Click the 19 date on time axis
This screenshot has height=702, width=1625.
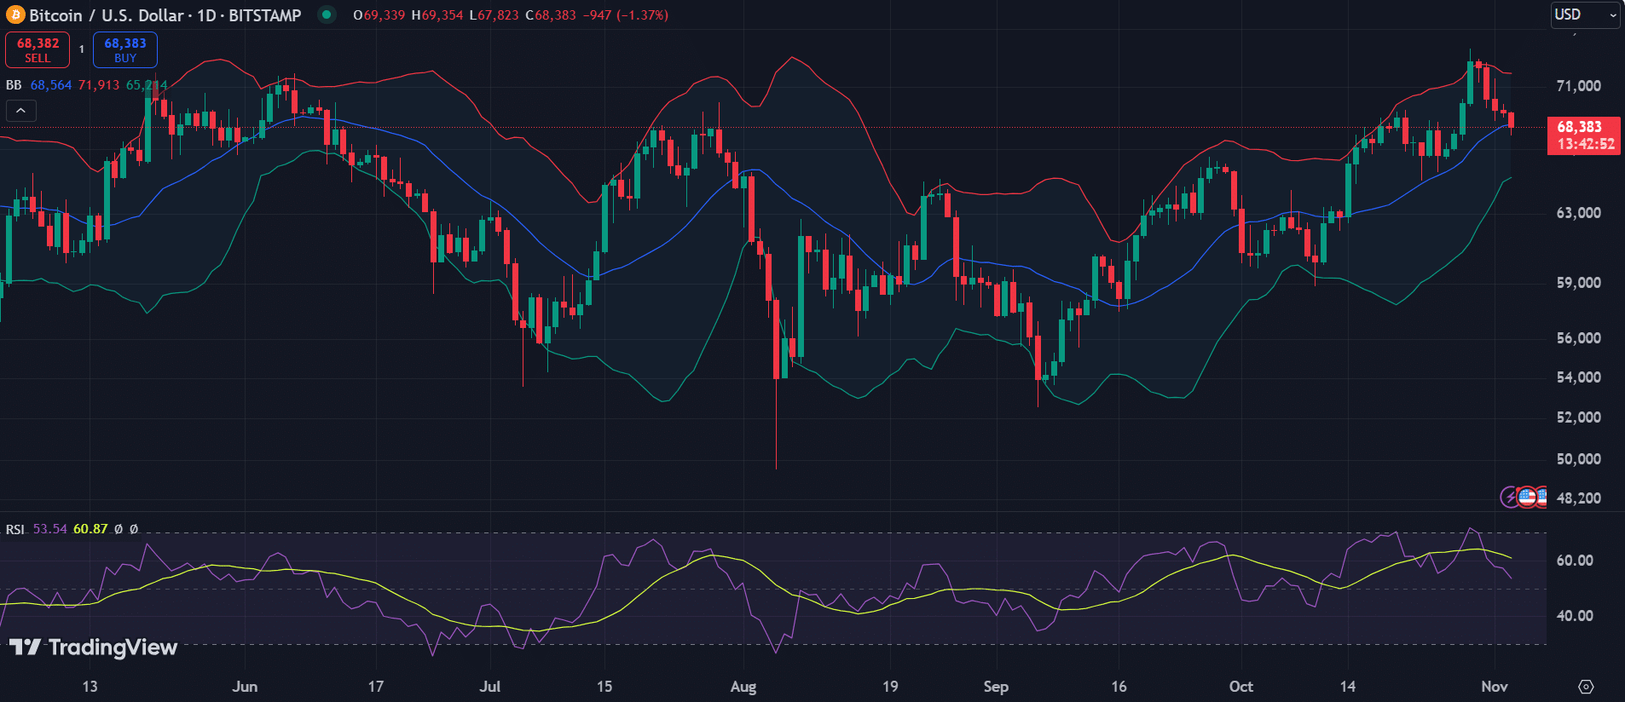[x=890, y=687]
